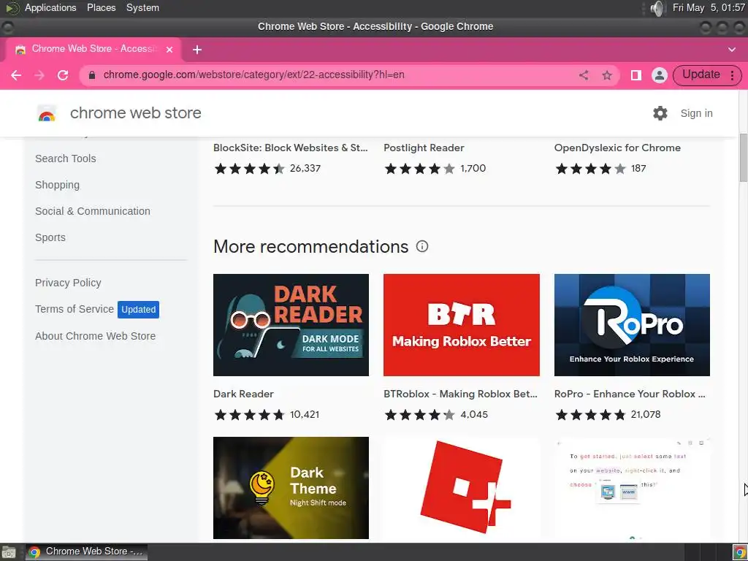The width and height of the screenshot is (748, 561).
Task: Click the Updated badge
Action: [x=138, y=309]
